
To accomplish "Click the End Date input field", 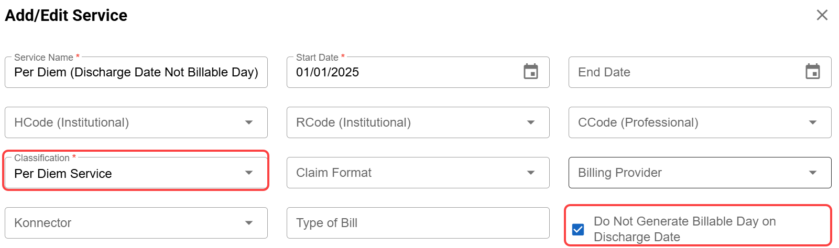I will click(681, 72).
